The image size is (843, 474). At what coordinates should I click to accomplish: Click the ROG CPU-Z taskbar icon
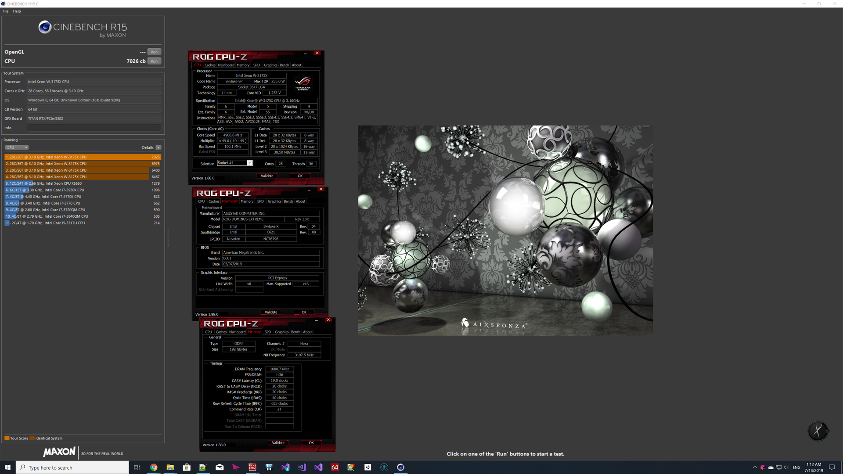coord(252,467)
